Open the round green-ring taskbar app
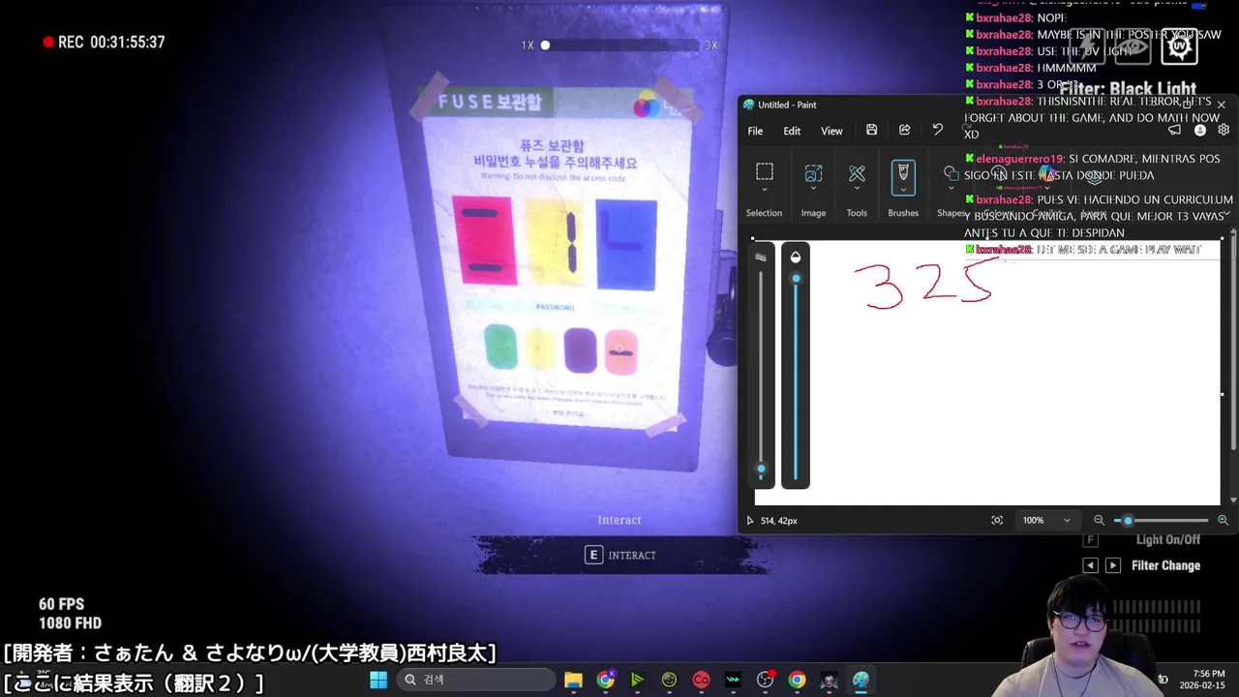This screenshot has height=697, width=1239. point(669,680)
